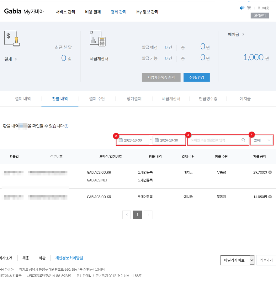
Task: Click the 주문번호 column header
Action: tap(56, 157)
